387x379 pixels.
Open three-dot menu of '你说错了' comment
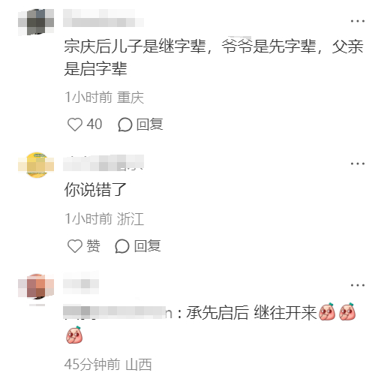click(358, 164)
